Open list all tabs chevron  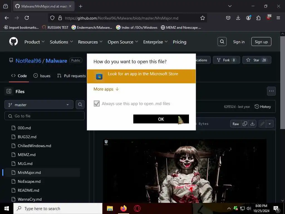click(230, 6)
